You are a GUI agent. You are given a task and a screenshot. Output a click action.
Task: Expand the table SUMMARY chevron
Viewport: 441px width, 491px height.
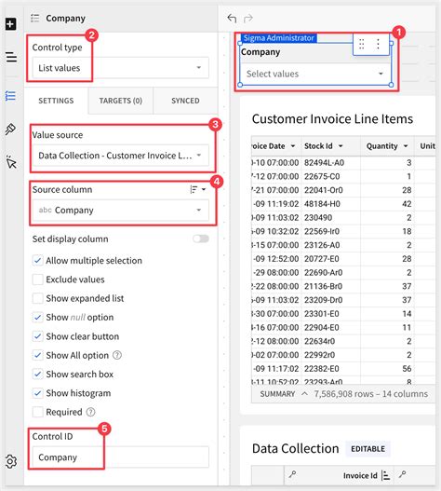tap(304, 393)
